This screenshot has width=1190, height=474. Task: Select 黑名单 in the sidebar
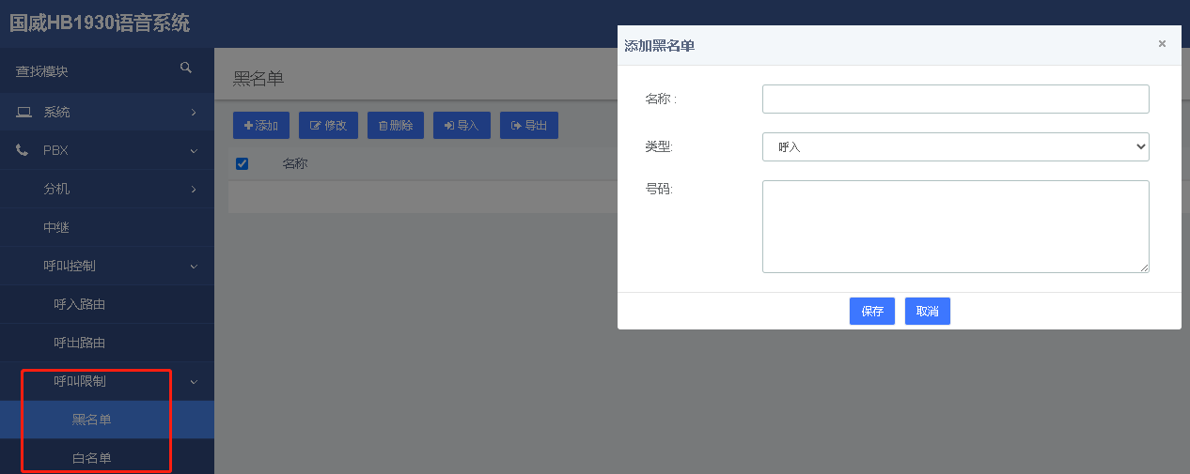coord(107,420)
